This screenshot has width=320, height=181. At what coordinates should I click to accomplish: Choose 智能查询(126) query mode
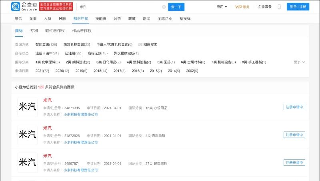(46, 44)
